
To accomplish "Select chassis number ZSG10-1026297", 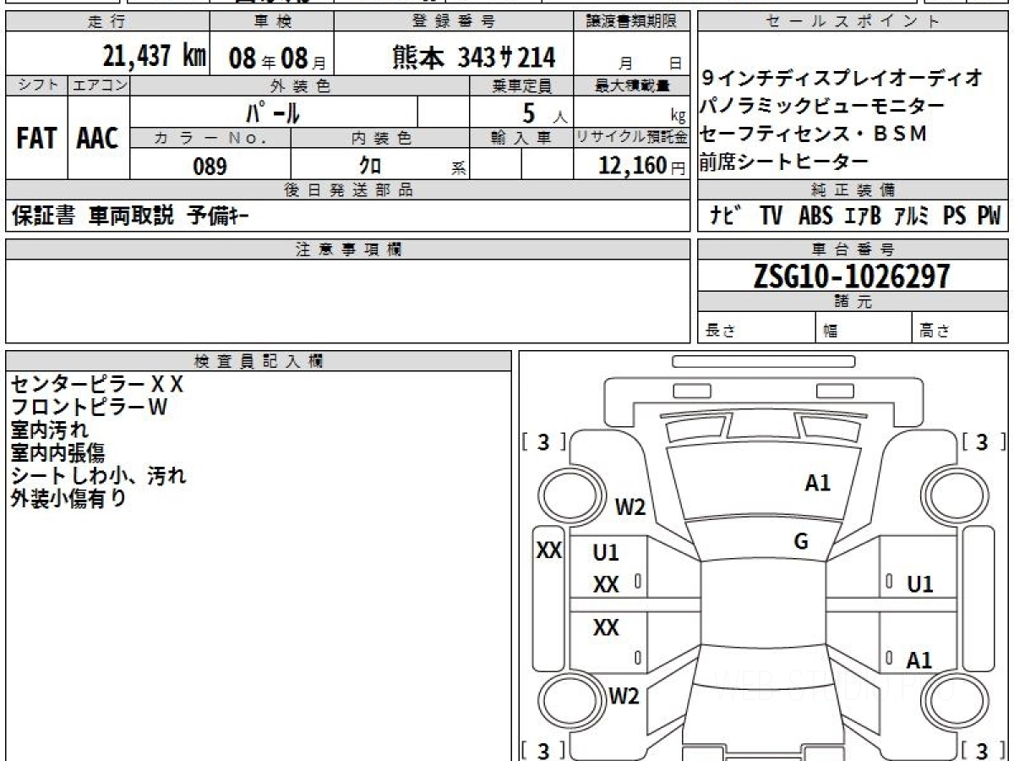I will (852, 276).
